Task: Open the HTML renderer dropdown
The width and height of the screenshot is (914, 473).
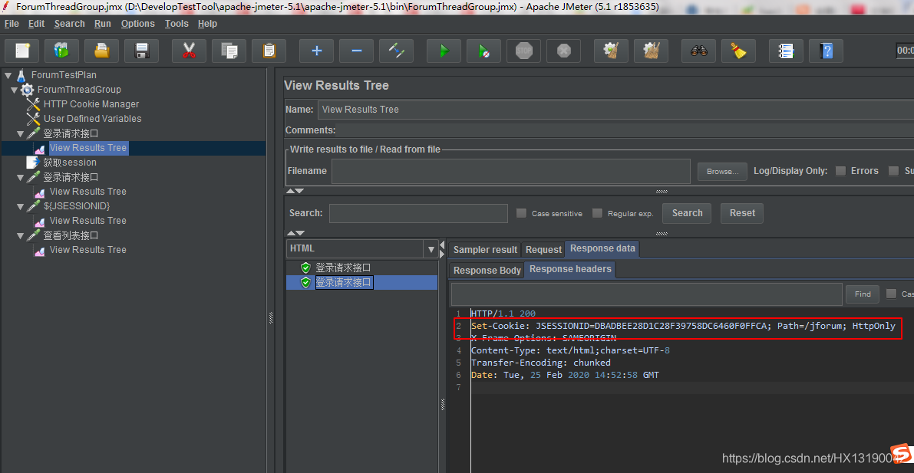Action: [431, 248]
